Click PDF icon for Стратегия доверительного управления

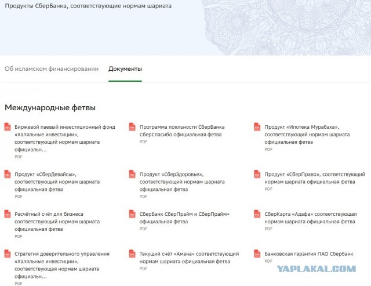coord(8,254)
